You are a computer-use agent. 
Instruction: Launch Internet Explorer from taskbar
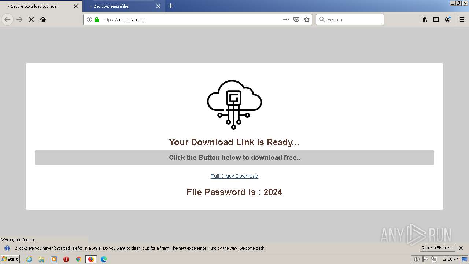point(29,259)
